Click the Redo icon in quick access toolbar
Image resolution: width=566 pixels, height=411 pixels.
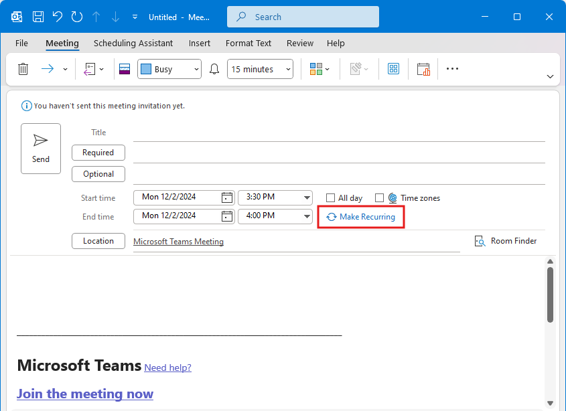(x=76, y=16)
